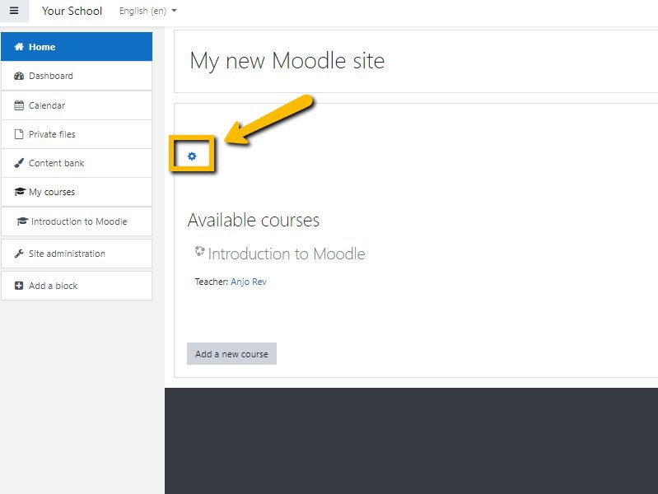Toggle the hamburger side panel button
The image size is (658, 494).
(14, 11)
